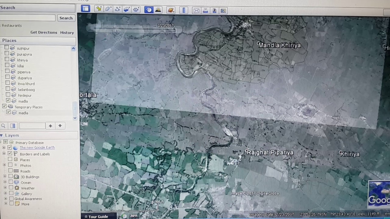Select the Add Polygon tool
This screenshot has height=219, width=390.
click(108, 9)
